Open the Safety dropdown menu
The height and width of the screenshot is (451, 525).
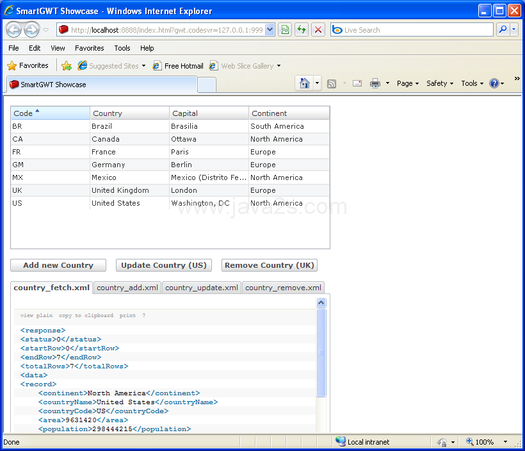[440, 83]
